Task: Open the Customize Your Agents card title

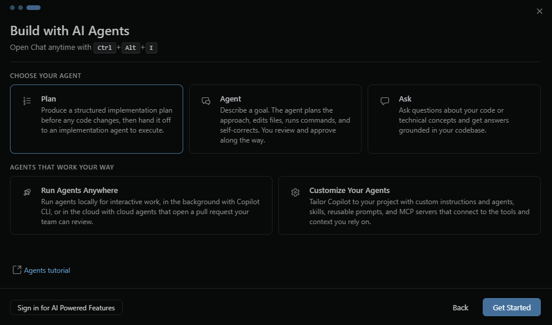Action: (349, 191)
